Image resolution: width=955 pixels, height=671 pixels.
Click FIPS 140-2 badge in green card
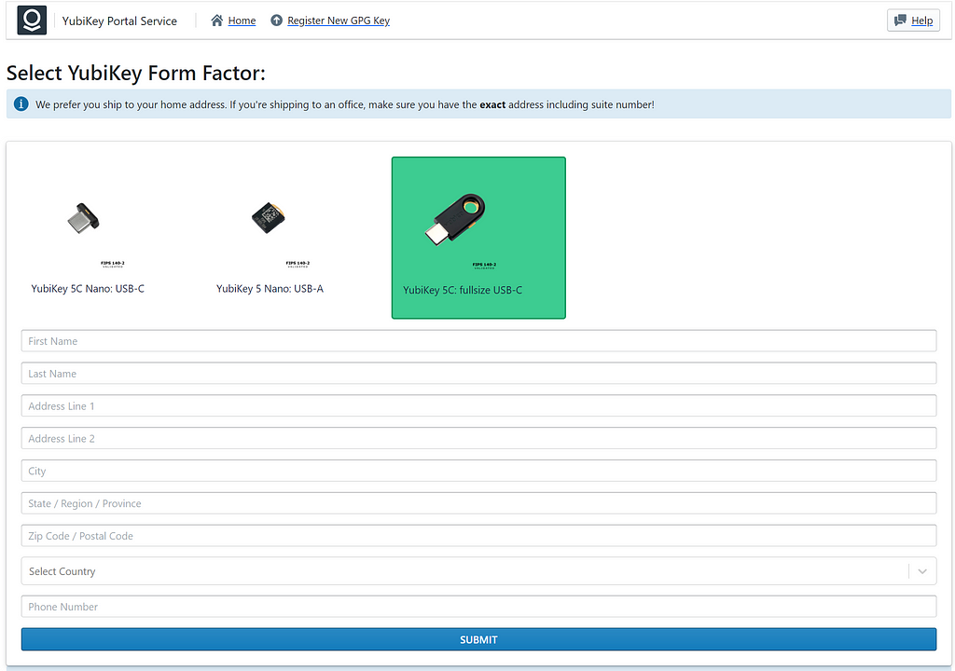[484, 266]
